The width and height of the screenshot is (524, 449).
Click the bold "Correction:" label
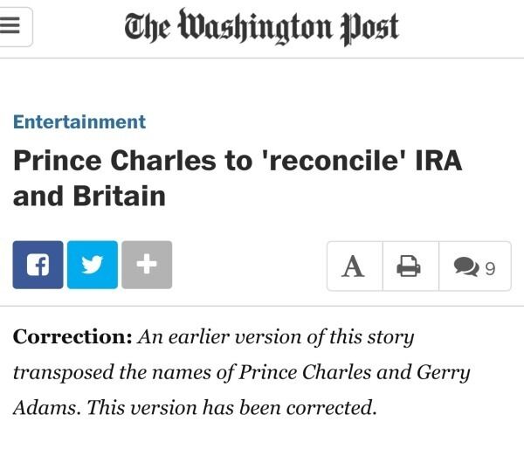(x=72, y=337)
